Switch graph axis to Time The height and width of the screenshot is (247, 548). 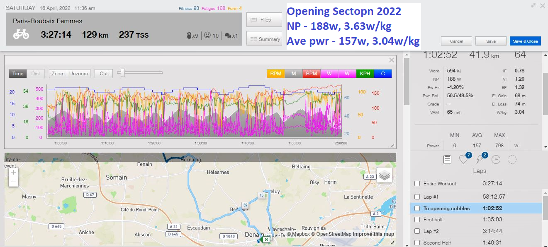[18, 74]
